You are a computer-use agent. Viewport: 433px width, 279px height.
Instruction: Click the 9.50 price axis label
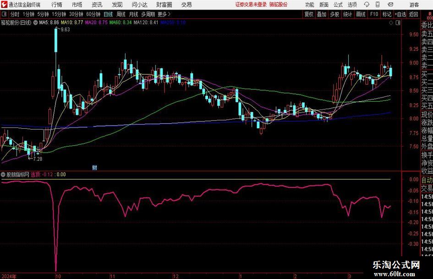414,34
